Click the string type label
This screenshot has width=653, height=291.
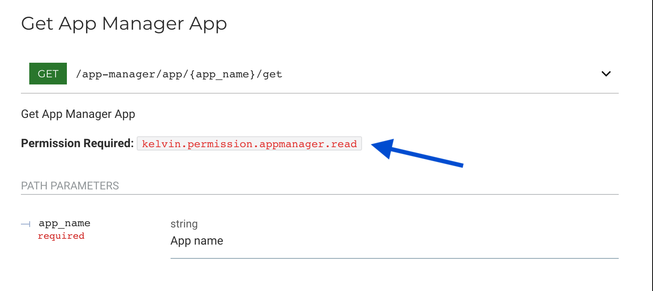click(x=184, y=224)
